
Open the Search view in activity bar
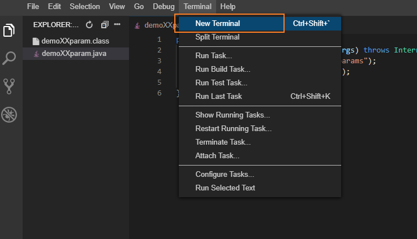pyautogui.click(x=9, y=58)
